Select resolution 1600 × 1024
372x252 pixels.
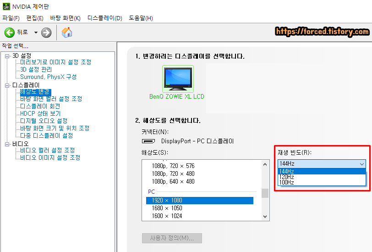click(167, 216)
